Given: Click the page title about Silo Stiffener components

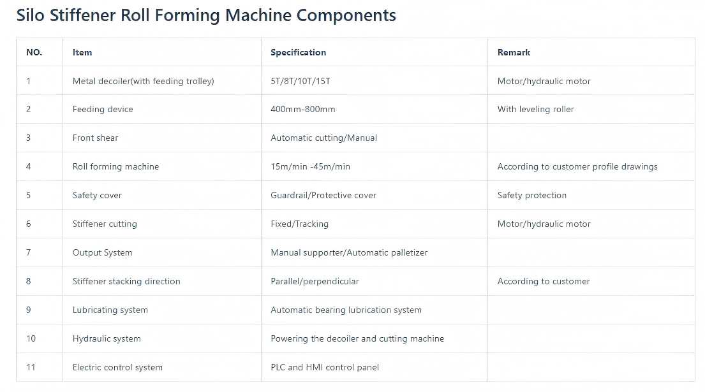Looking at the screenshot, I should (206, 15).
